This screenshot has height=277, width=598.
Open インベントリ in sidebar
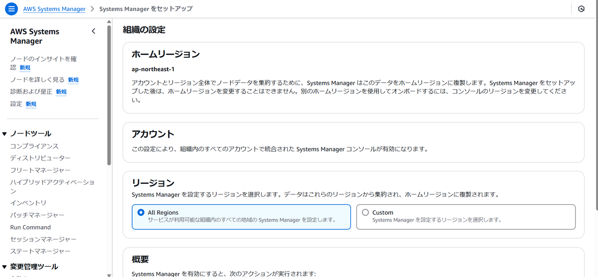(x=28, y=203)
